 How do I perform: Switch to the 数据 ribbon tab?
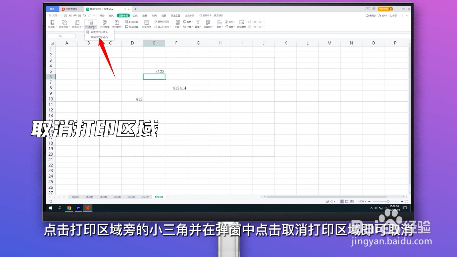pyautogui.click(x=145, y=15)
